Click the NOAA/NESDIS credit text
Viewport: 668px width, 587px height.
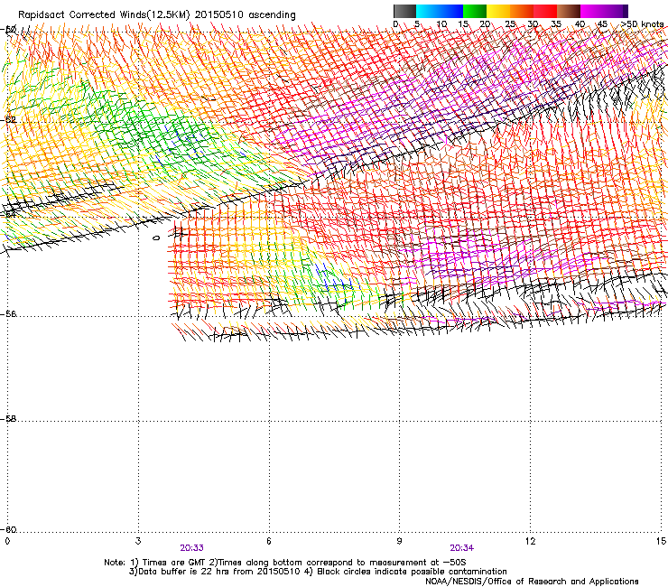coord(532,582)
